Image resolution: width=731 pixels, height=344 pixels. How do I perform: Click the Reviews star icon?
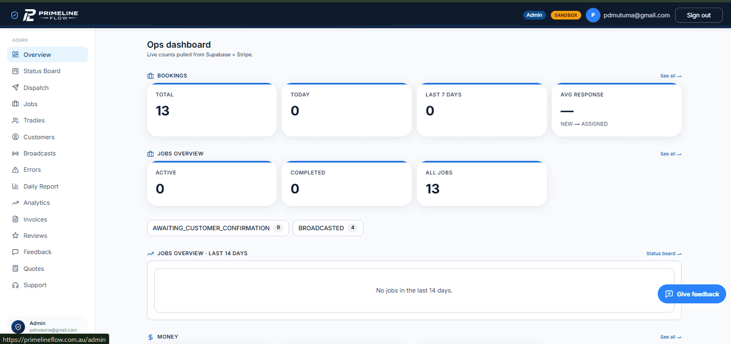click(x=15, y=236)
